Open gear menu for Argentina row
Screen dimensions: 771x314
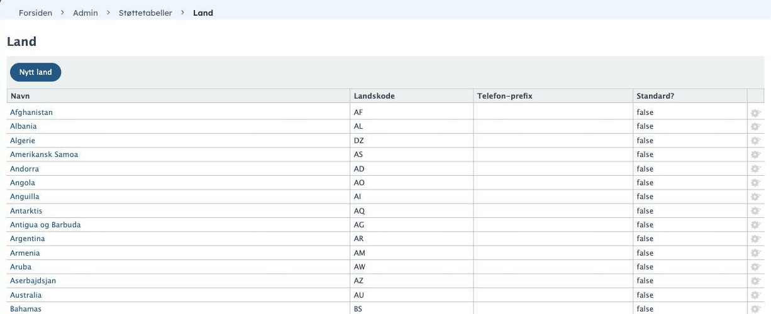click(x=755, y=239)
